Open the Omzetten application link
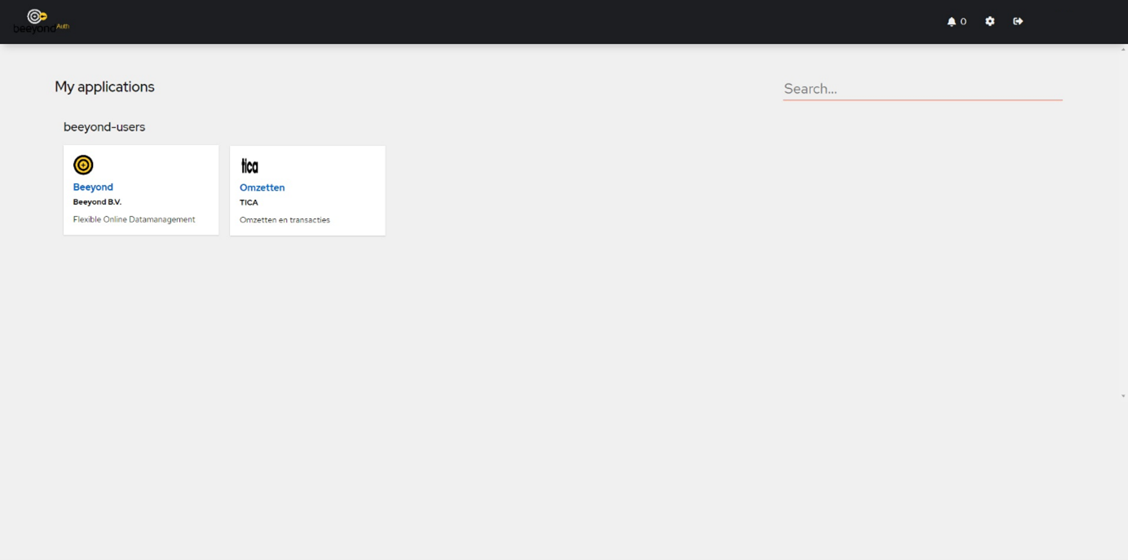Image resolution: width=1128 pixels, height=560 pixels. click(x=262, y=187)
